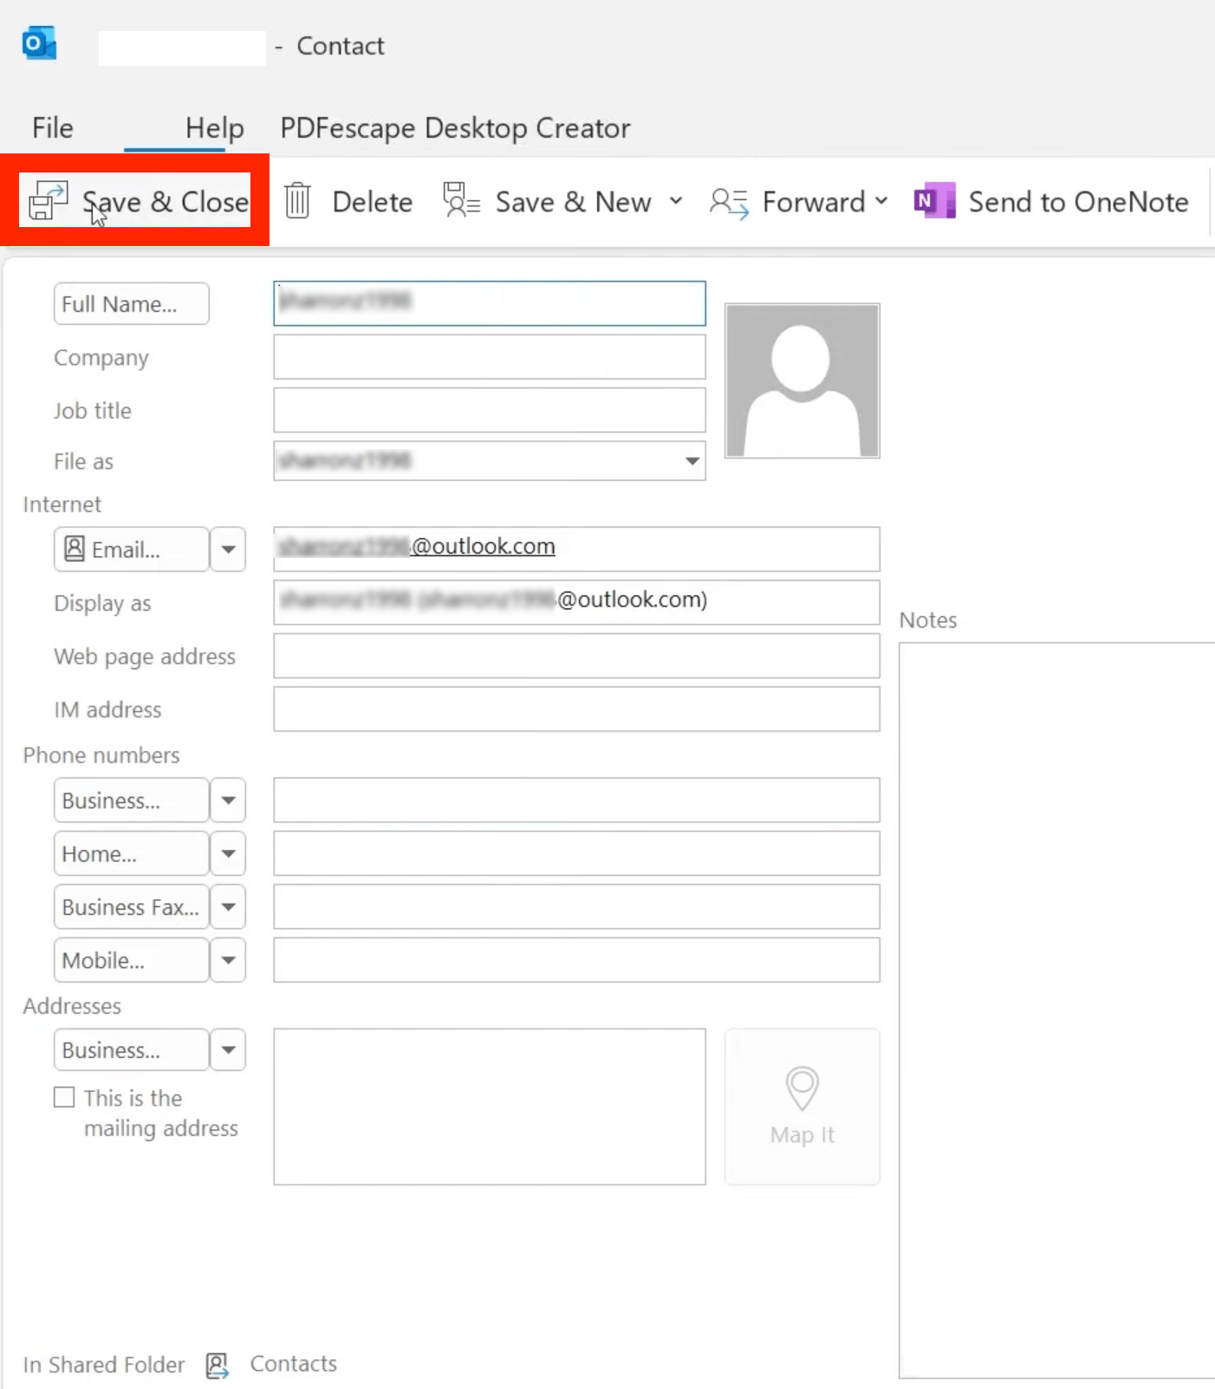Open the Business Fax type dropdown
This screenshot has height=1389, width=1215.
click(228, 907)
